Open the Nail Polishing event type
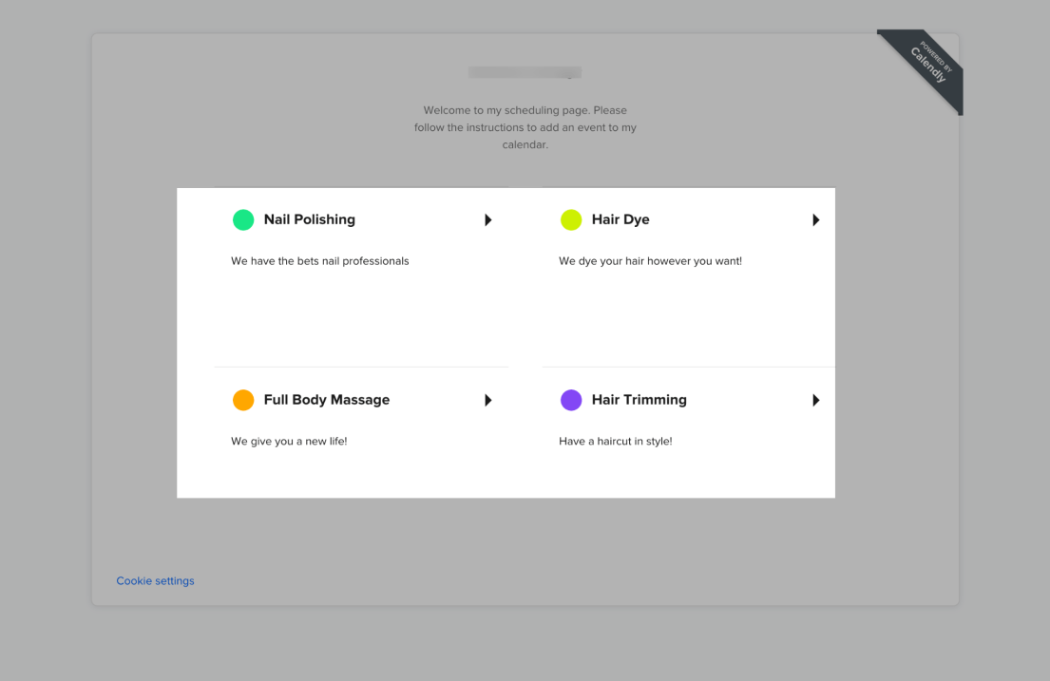This screenshot has width=1050, height=681. [x=362, y=277]
